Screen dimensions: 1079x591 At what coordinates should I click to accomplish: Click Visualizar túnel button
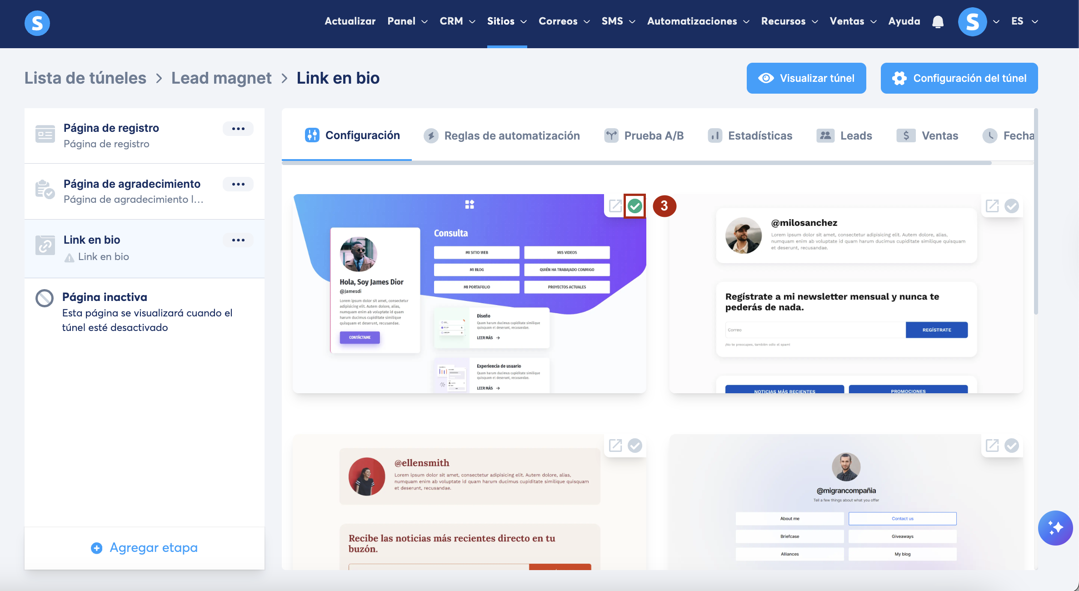tap(806, 78)
